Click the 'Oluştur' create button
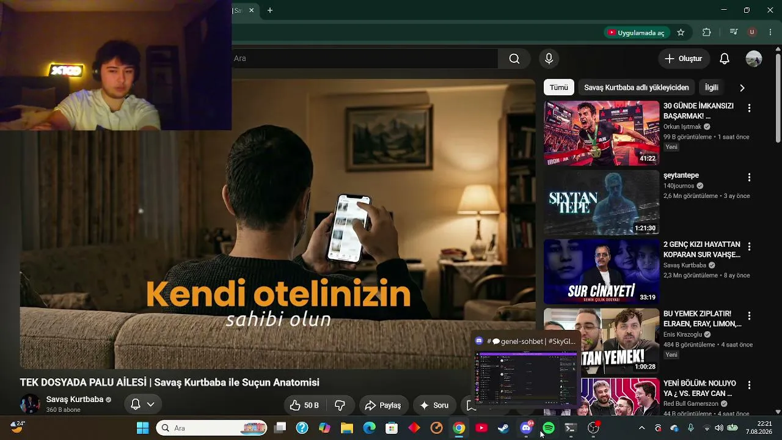This screenshot has height=440, width=782. [x=684, y=59]
